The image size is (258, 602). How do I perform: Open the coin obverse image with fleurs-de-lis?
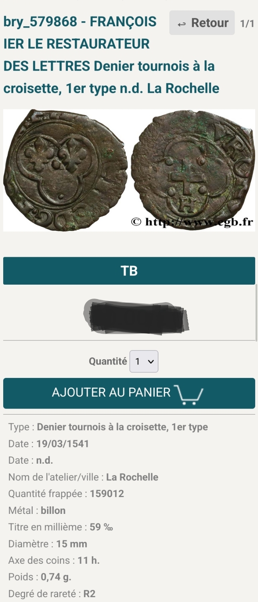tap(65, 170)
